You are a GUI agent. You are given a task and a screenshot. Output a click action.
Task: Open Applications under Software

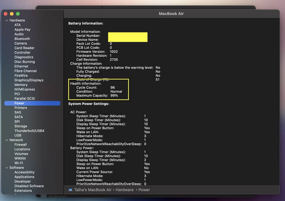[x=24, y=177]
